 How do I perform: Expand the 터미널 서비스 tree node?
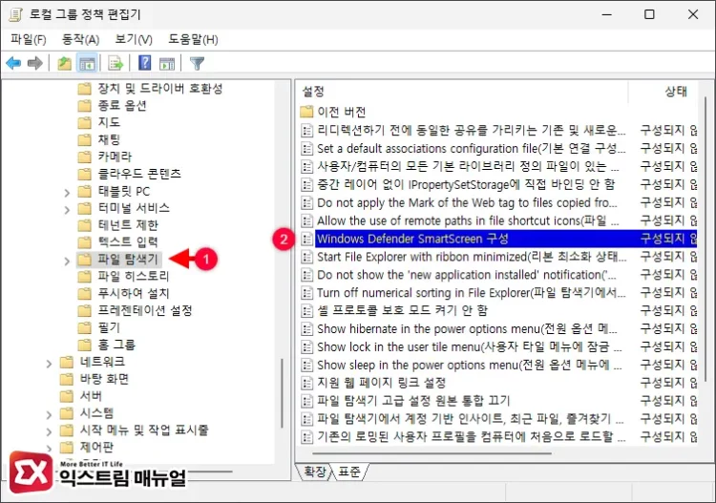(67, 210)
